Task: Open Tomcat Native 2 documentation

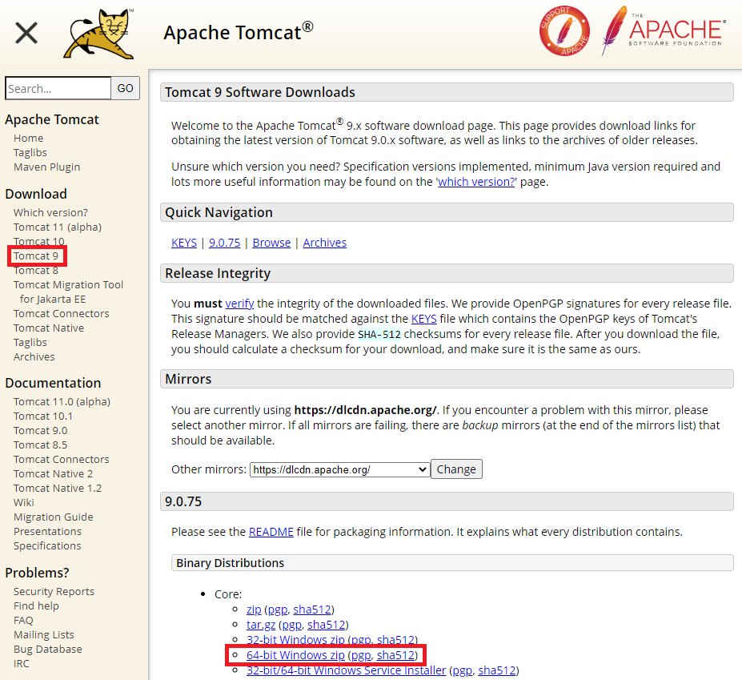Action: 53,473
